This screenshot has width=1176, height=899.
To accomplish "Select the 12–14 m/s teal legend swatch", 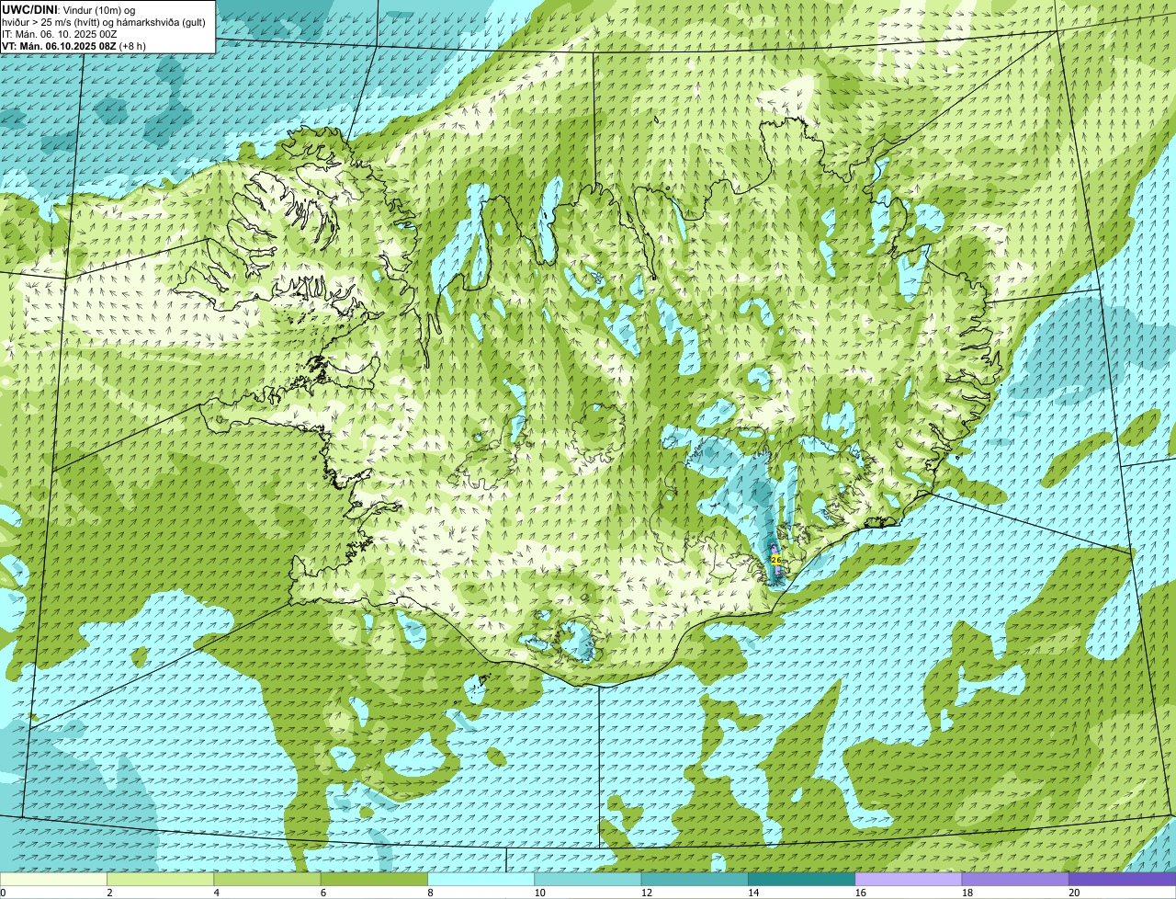I will coord(695,879).
